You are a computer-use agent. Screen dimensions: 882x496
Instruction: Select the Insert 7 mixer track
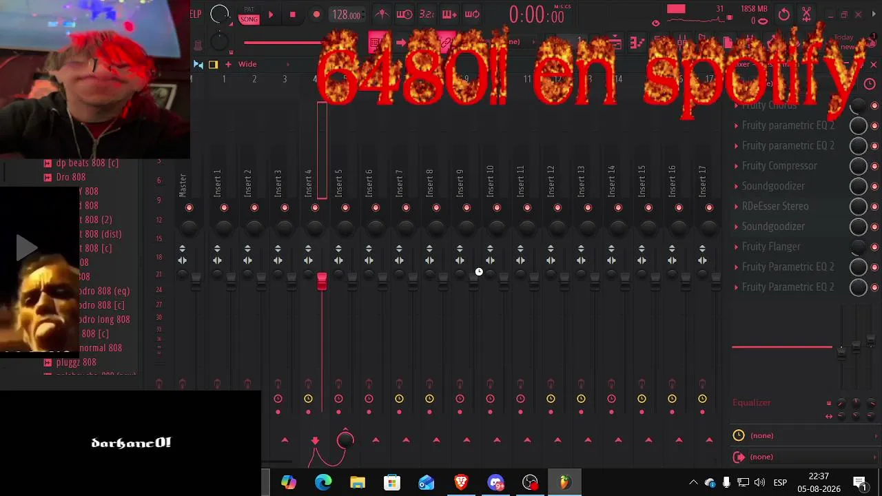[400, 183]
